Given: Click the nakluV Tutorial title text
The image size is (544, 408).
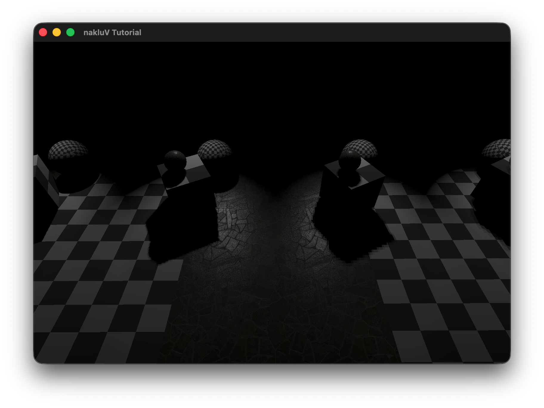Looking at the screenshot, I should 112,32.
